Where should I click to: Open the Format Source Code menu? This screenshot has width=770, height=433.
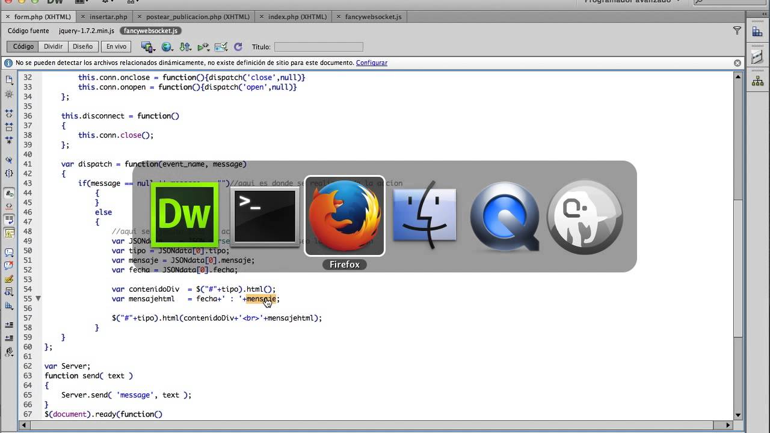coord(9,352)
